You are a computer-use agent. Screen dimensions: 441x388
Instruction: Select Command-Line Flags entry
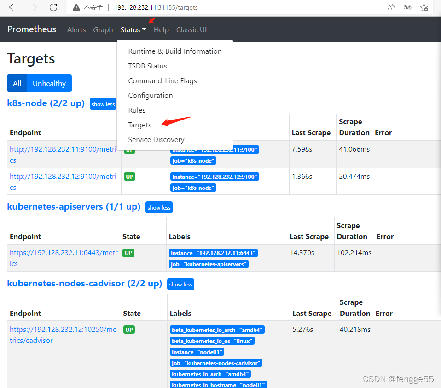175,81
